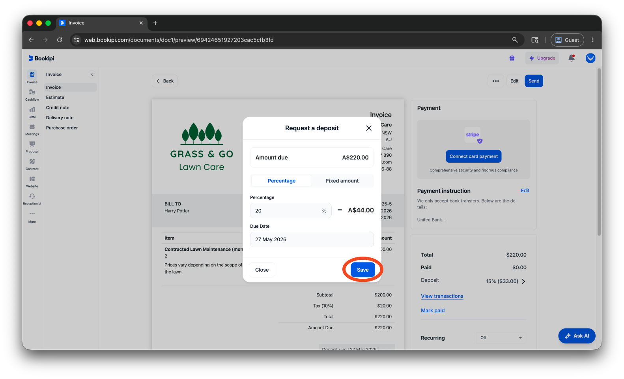Open the More sidebar menu
The height and width of the screenshot is (379, 624).
(32, 217)
